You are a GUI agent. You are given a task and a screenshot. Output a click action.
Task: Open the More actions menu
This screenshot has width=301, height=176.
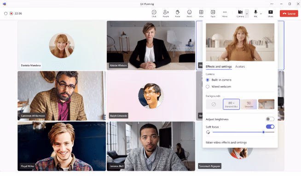tap(225, 13)
